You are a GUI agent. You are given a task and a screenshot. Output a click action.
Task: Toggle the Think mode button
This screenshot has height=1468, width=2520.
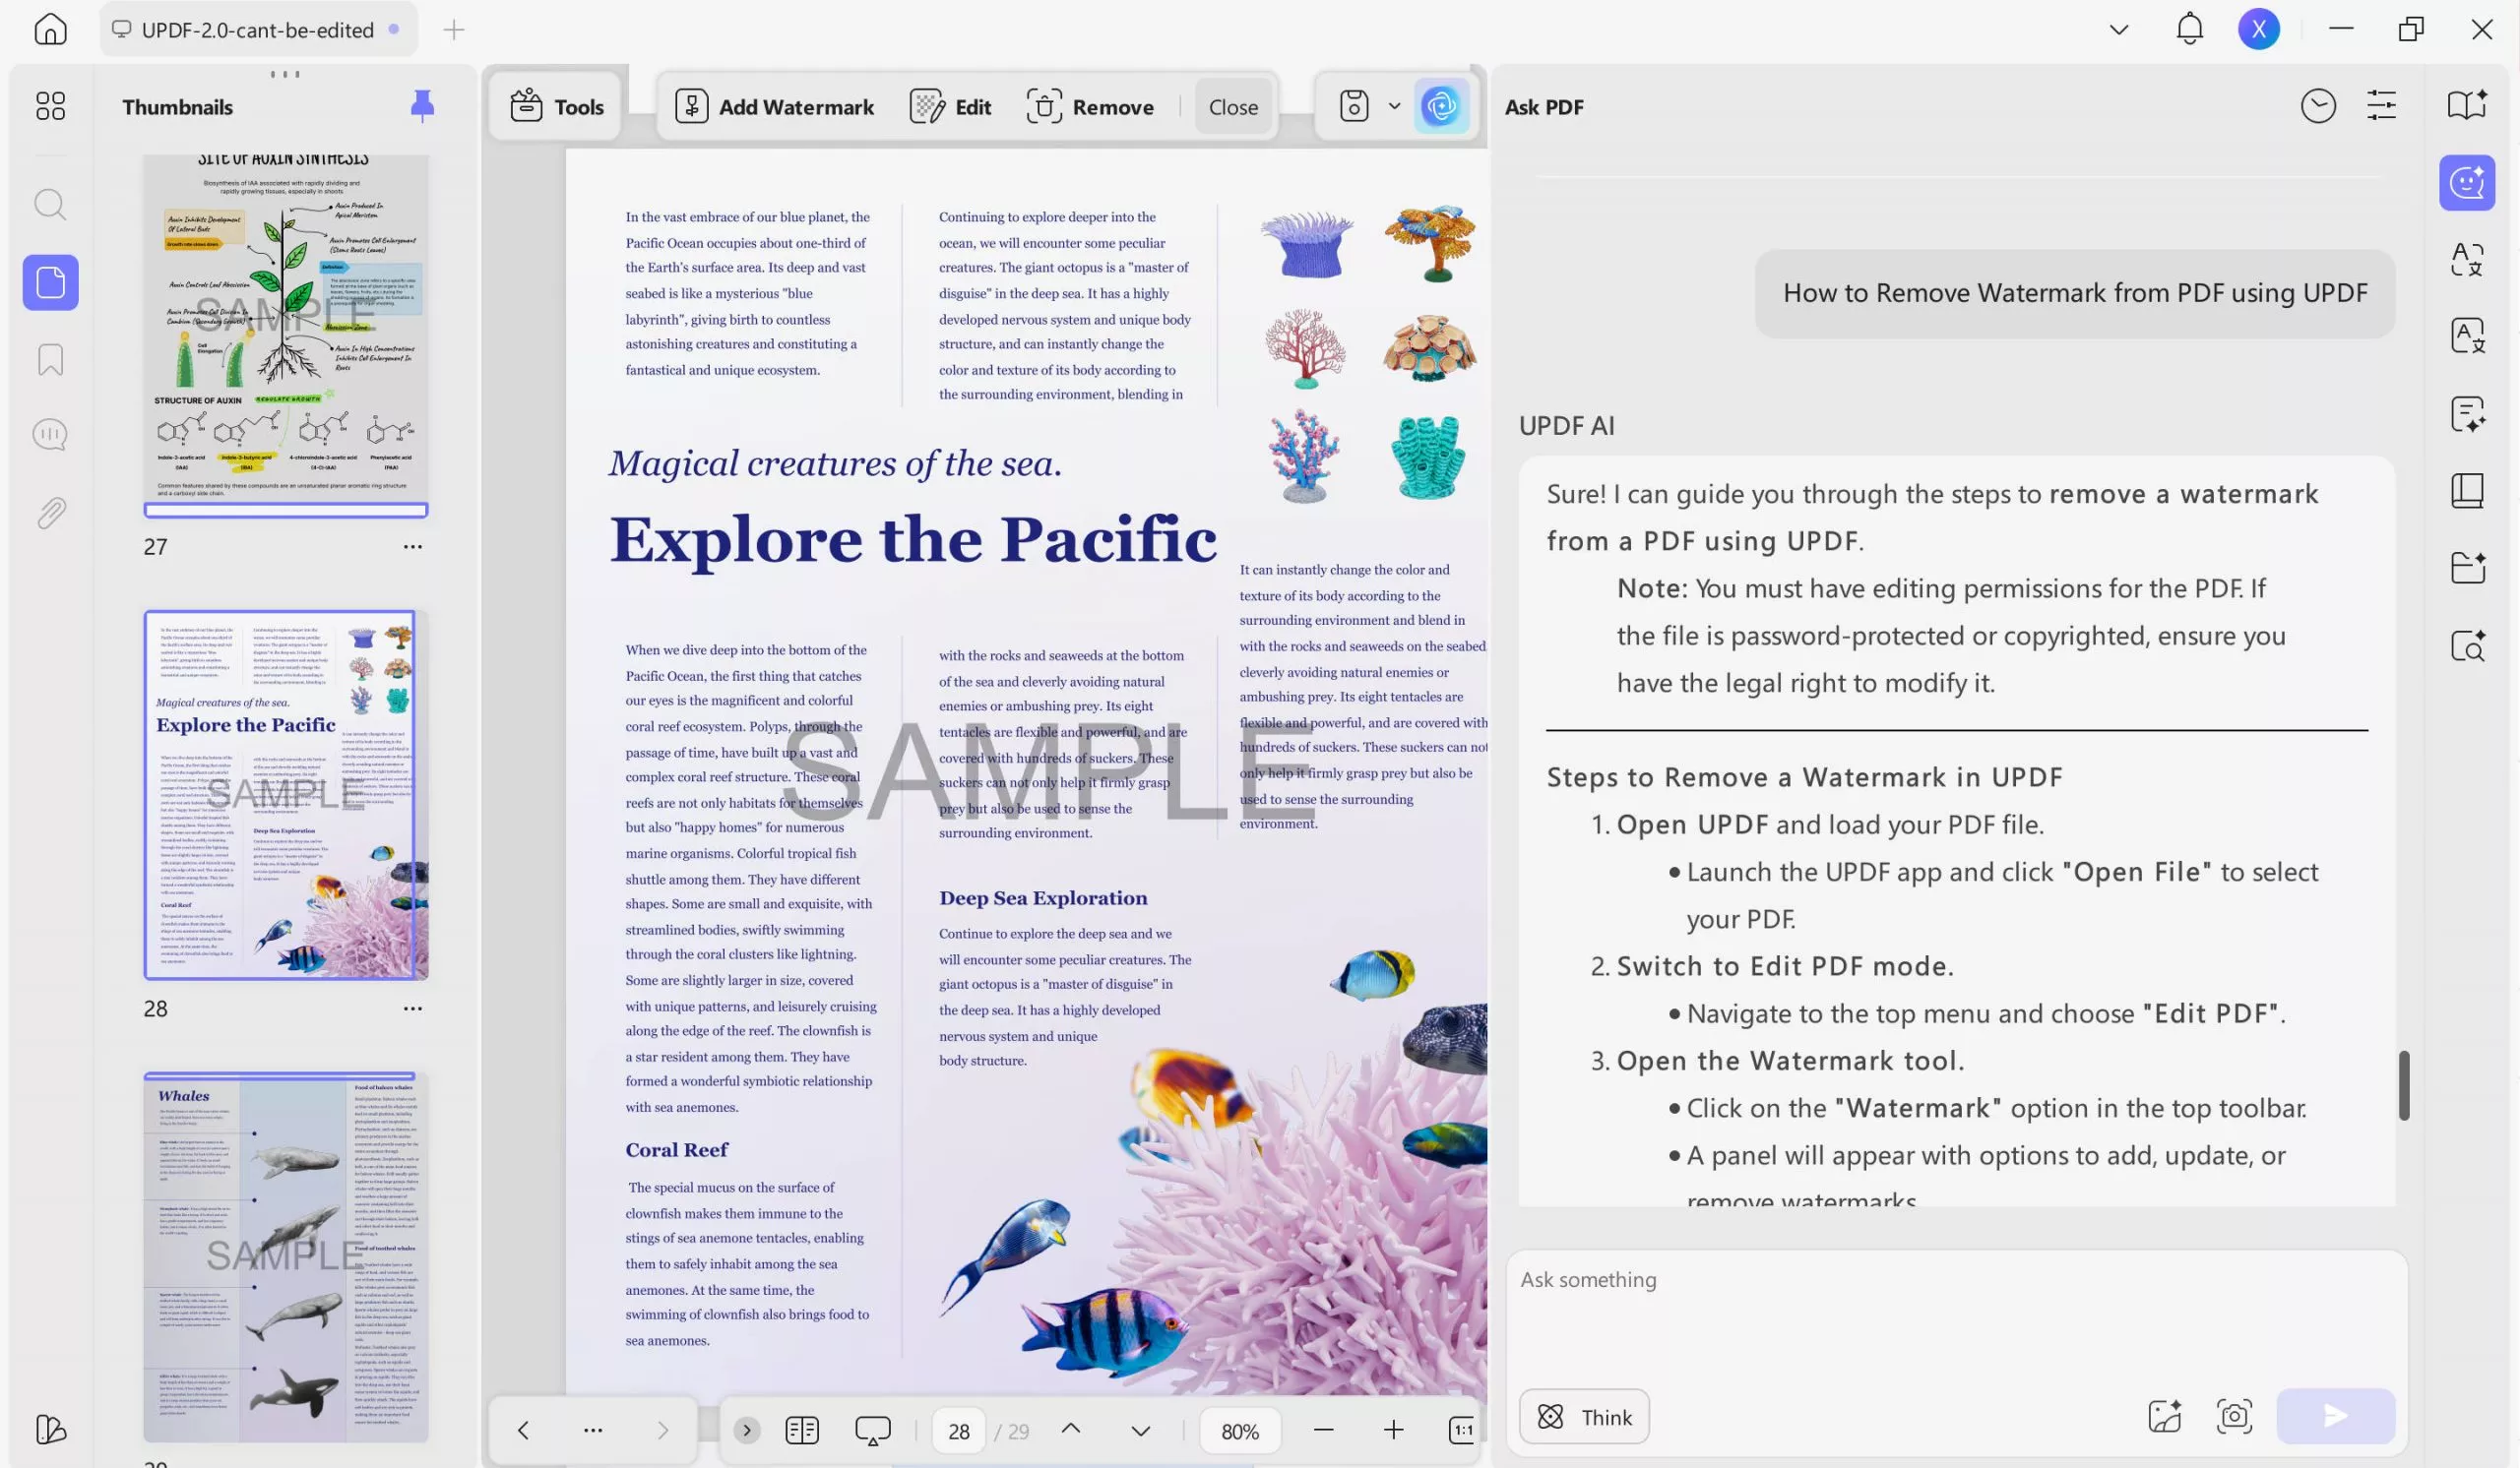coord(1583,1416)
